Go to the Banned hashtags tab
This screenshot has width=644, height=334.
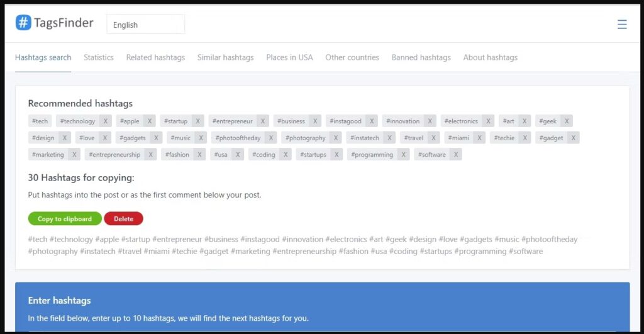click(x=421, y=57)
